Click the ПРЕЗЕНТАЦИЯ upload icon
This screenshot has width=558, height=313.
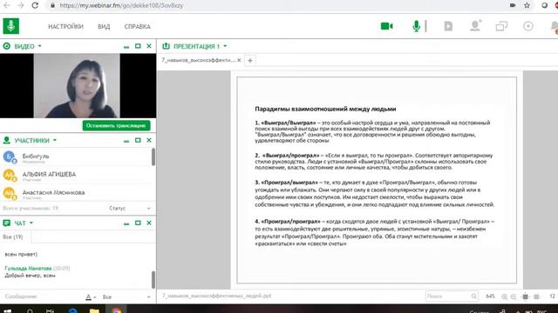coord(166,46)
